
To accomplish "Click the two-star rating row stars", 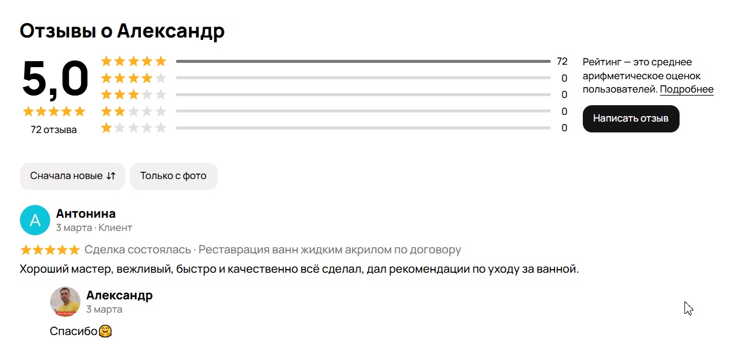I will pos(133,111).
